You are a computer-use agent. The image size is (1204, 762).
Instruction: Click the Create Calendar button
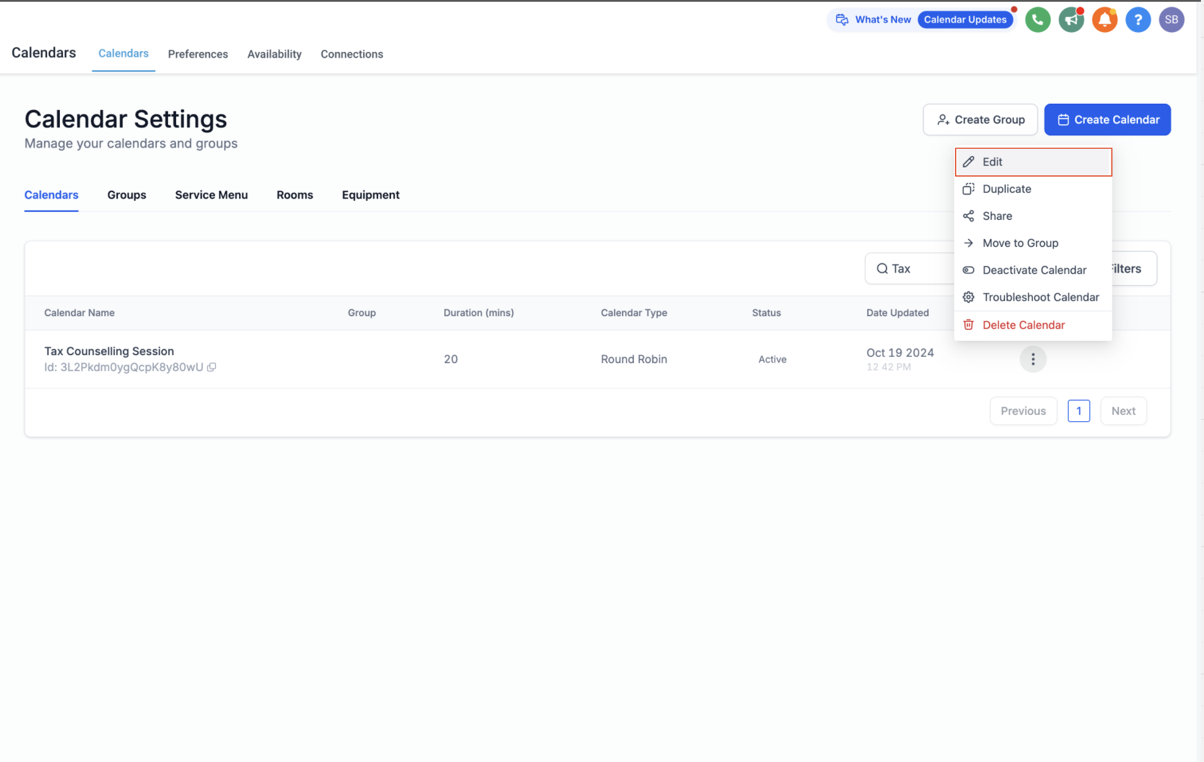tap(1108, 120)
